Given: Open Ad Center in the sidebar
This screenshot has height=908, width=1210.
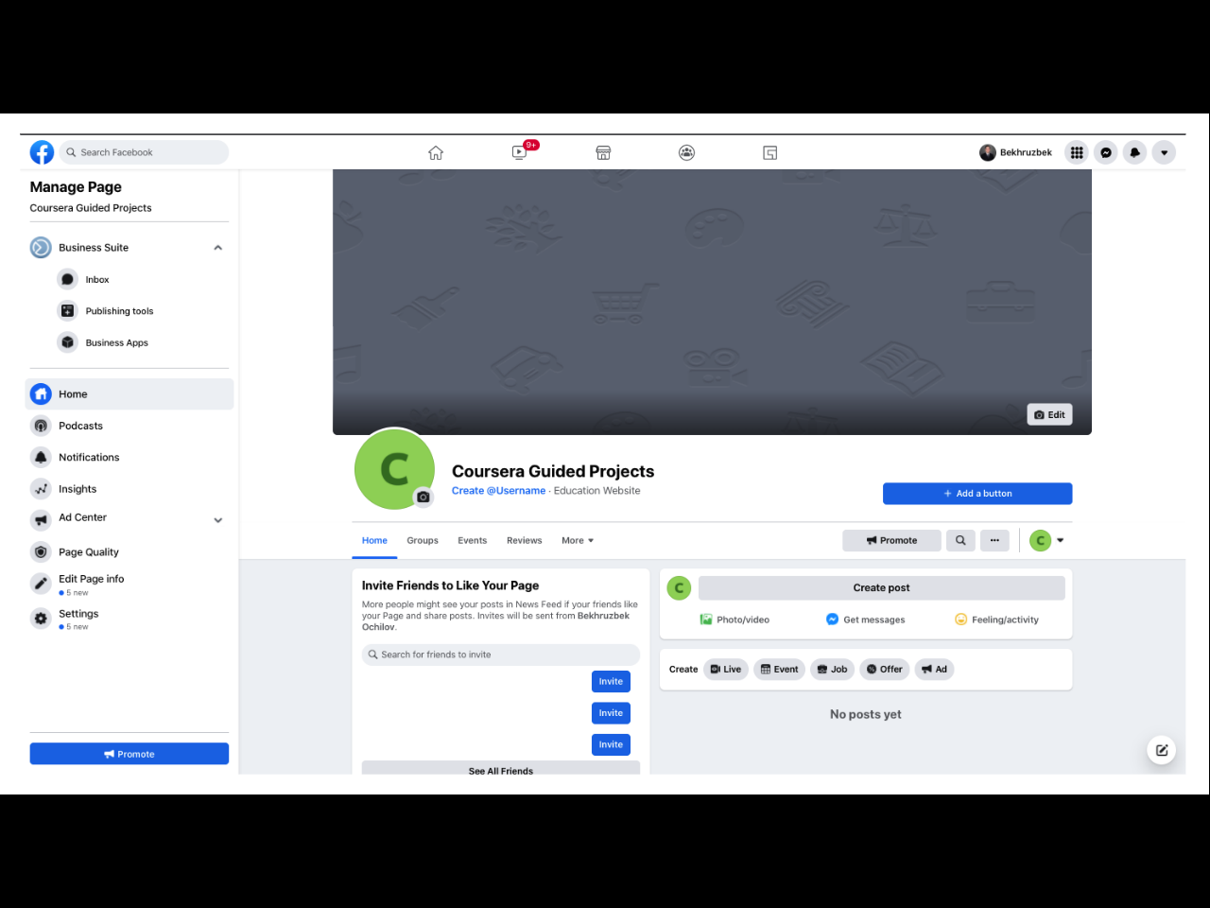Looking at the screenshot, I should point(82,518).
